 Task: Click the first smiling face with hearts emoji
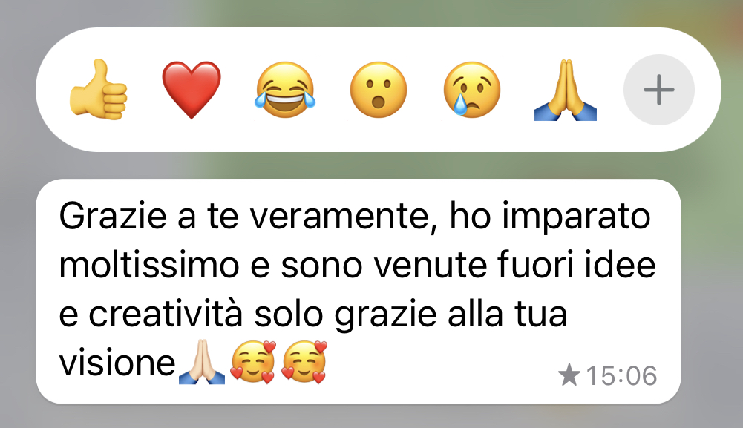click(253, 362)
